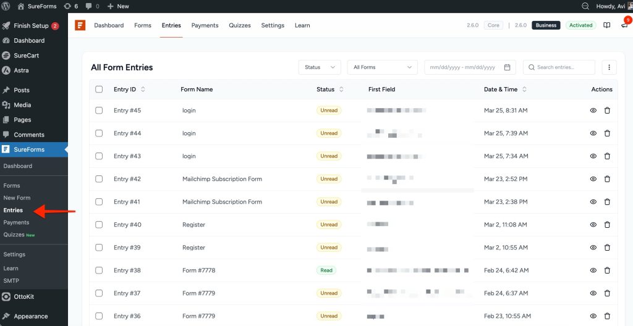Screen dimensions: 633x326
Task: Tick the select-all entries header checkbox
Action: (99, 89)
